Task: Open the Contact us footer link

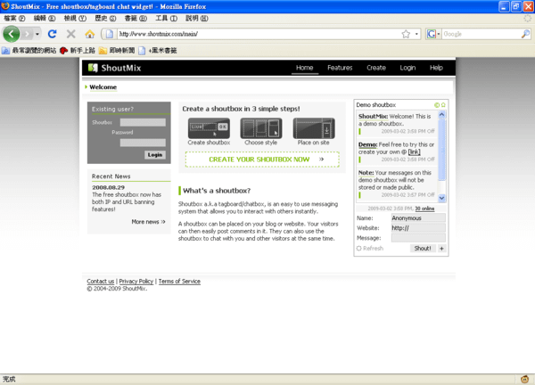Action: click(x=100, y=282)
